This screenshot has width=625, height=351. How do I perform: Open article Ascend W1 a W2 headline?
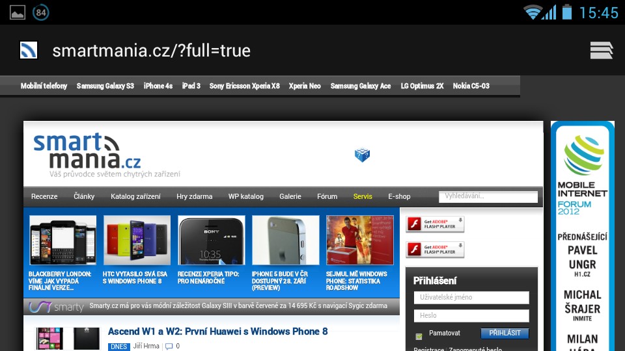[217, 331]
